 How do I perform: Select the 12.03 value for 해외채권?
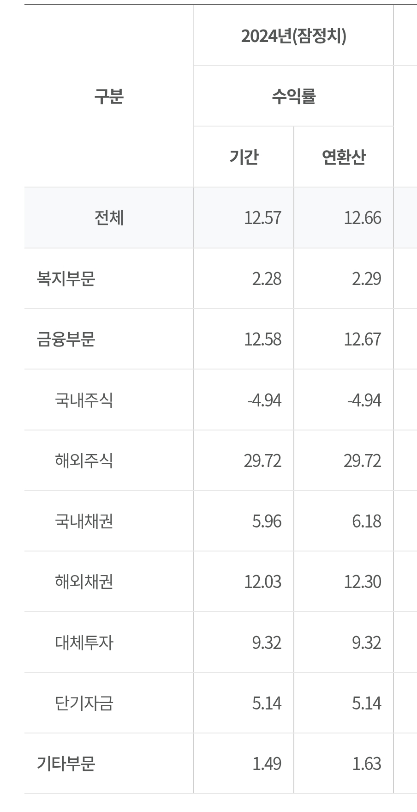pos(262,582)
